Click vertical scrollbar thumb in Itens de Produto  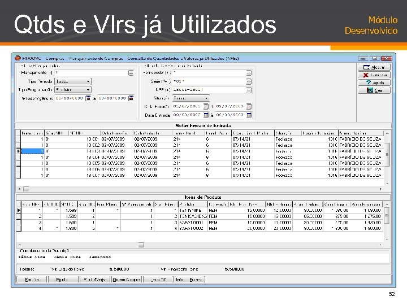click(x=387, y=216)
